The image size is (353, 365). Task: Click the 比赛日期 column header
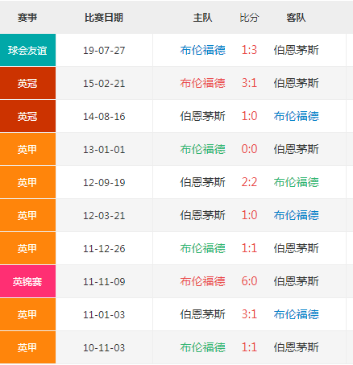(x=104, y=18)
